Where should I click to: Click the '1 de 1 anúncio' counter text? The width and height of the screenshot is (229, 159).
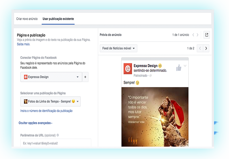click(181, 35)
